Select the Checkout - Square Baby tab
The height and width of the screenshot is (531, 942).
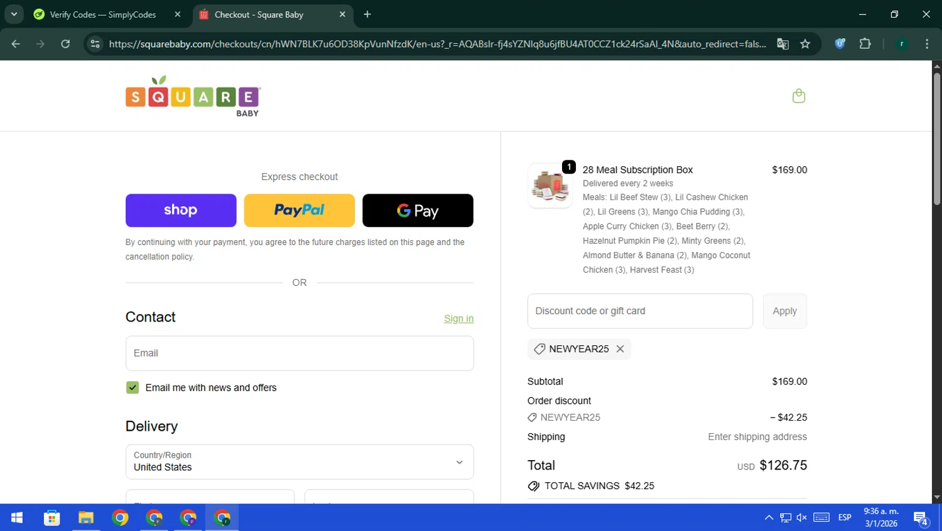click(x=259, y=14)
